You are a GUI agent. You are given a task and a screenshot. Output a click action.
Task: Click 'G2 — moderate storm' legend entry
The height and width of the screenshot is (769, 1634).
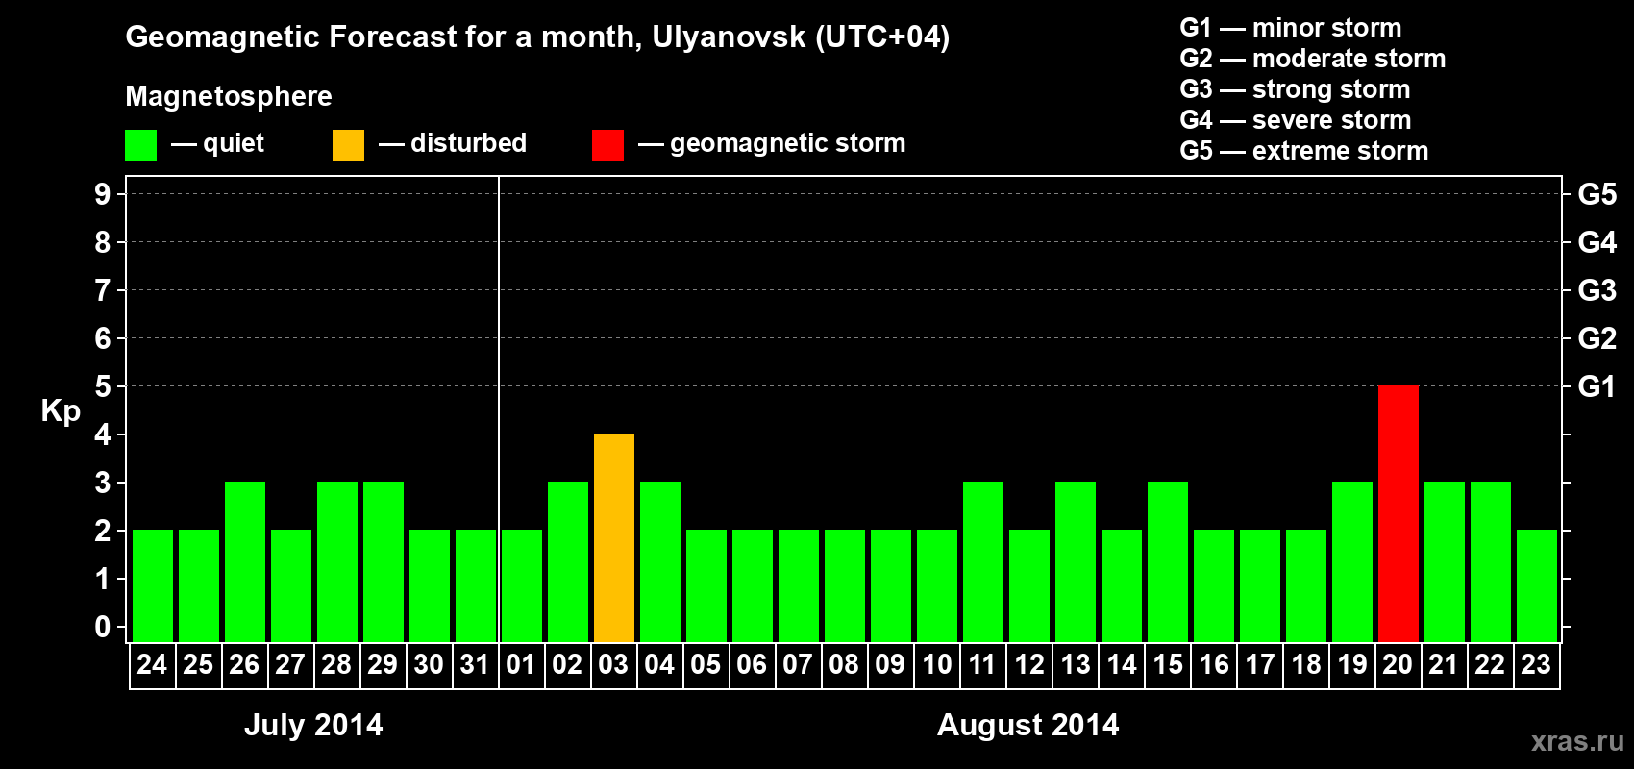click(x=1313, y=59)
